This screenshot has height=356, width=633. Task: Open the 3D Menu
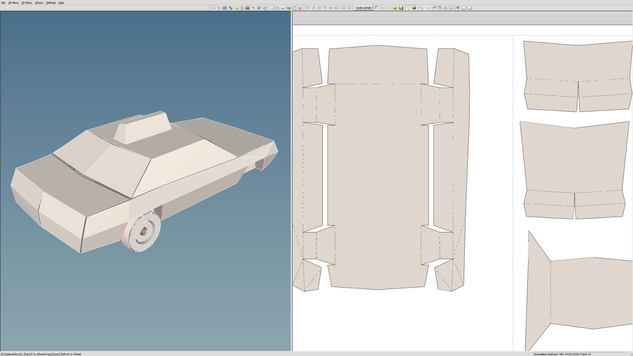(13, 3)
